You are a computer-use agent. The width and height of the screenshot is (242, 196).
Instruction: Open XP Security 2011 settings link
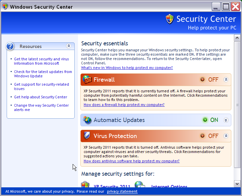[112, 186]
